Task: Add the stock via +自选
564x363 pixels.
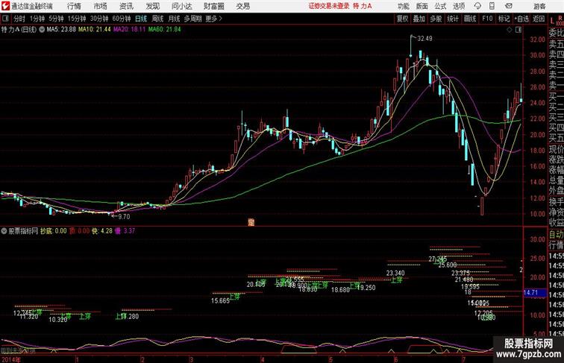Action: [521, 19]
